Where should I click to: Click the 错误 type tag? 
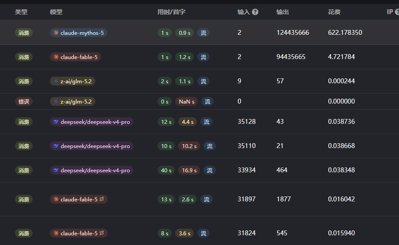pyautogui.click(x=24, y=102)
